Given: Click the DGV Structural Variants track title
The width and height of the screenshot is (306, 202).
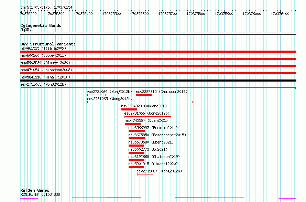Looking at the screenshot, I should (x=48, y=44).
